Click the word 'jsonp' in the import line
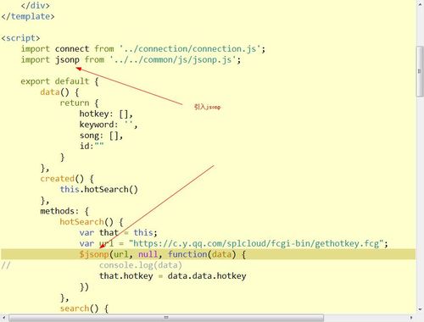The image size is (424, 322). (x=67, y=60)
